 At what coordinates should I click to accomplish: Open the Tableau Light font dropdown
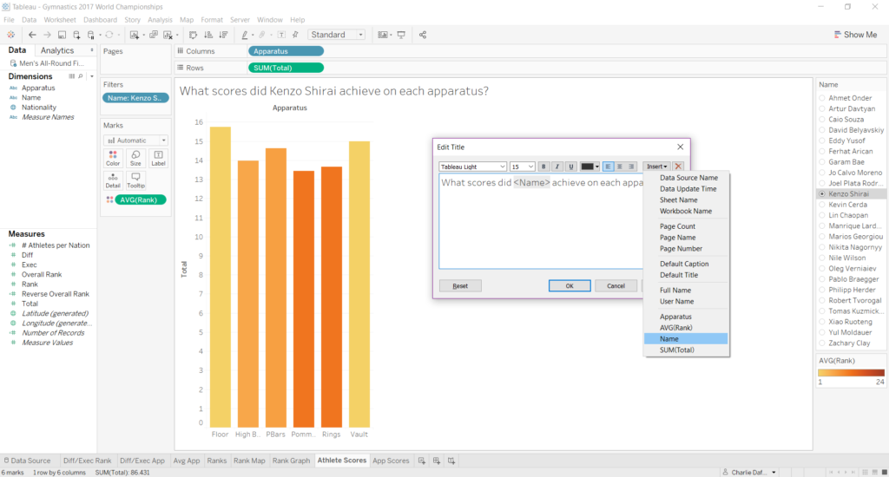[473, 167]
